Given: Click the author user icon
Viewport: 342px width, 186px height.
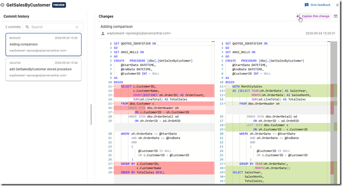Looking at the screenshot, I should [x=103, y=33].
